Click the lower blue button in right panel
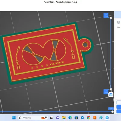Image resolution: width=121 pixels, height=121 pixels. (119, 111)
